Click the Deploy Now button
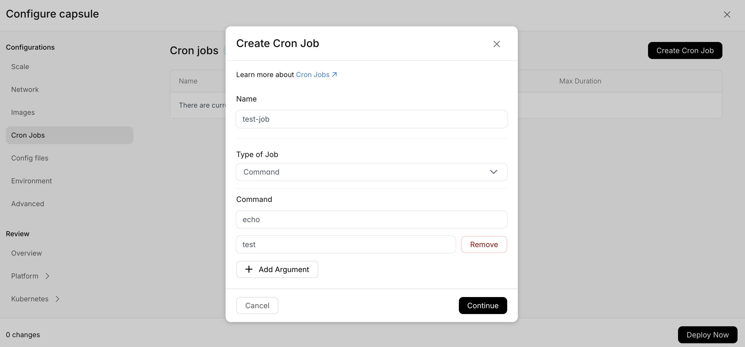Viewport: 745px width, 347px height. 707,335
